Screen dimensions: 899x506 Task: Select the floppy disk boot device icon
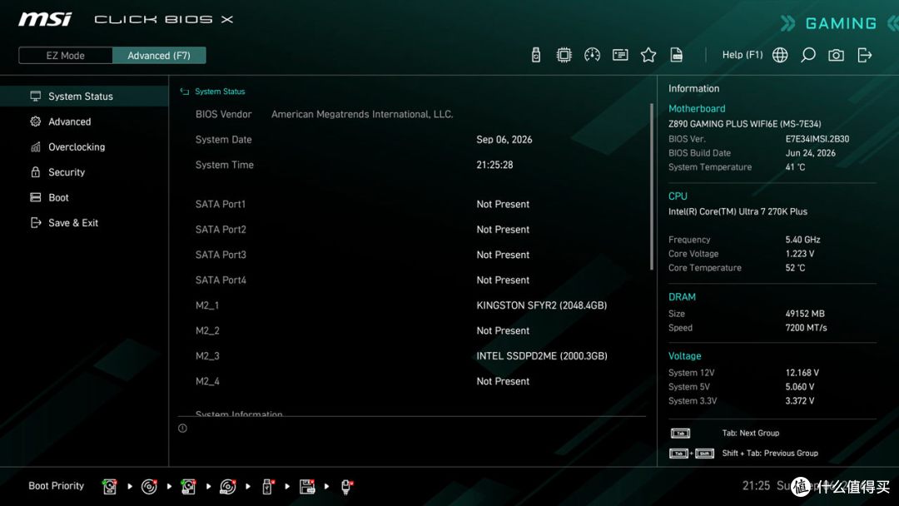coord(307,487)
